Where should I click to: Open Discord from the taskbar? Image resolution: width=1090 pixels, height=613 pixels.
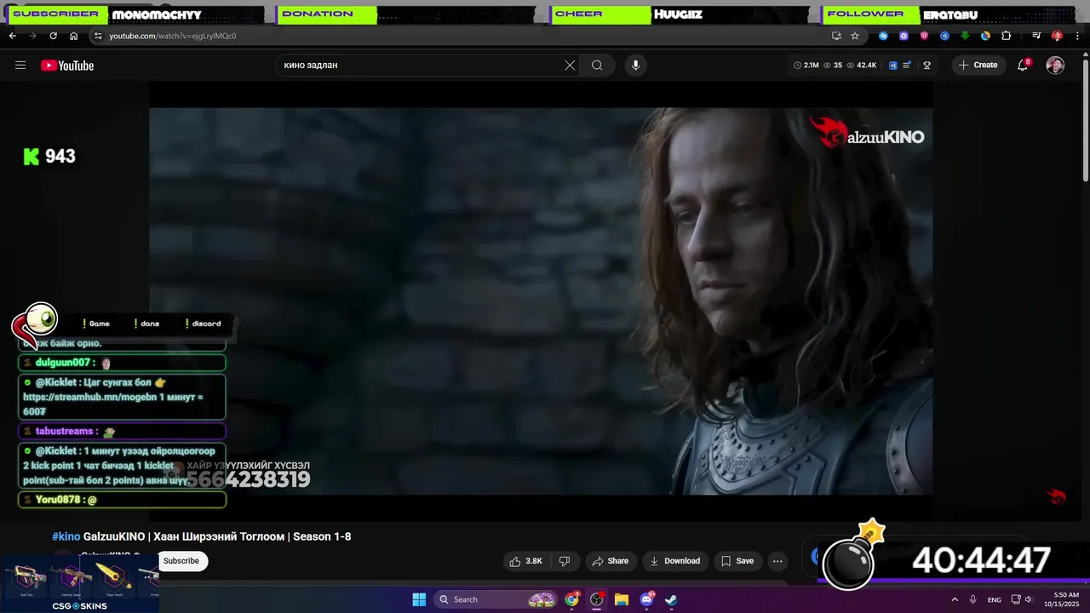(646, 599)
